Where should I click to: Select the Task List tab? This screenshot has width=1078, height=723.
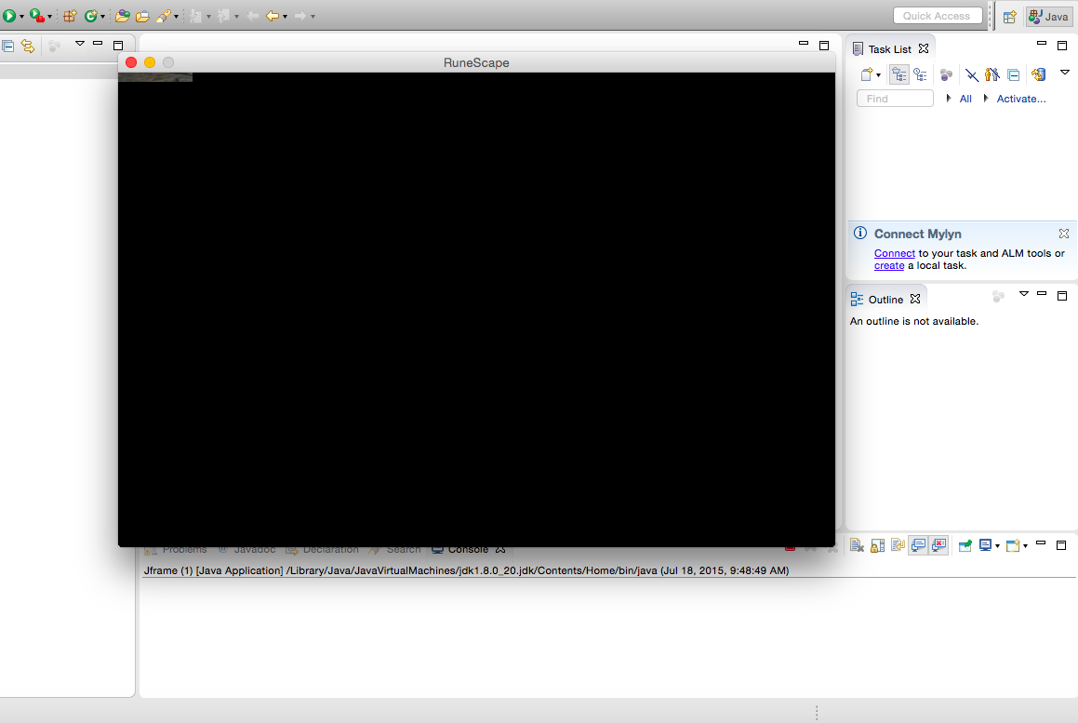tap(890, 48)
